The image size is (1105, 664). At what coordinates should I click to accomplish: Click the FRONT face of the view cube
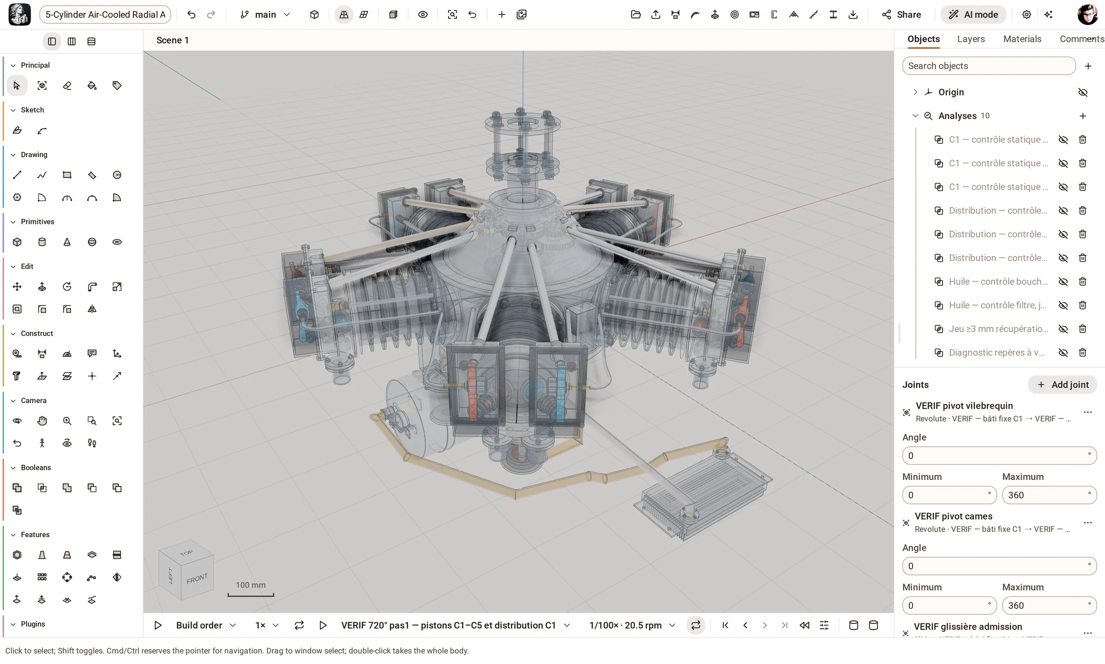198,578
